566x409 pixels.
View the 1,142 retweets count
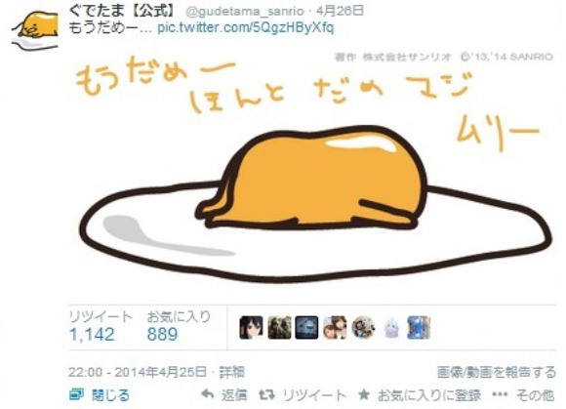92,334
